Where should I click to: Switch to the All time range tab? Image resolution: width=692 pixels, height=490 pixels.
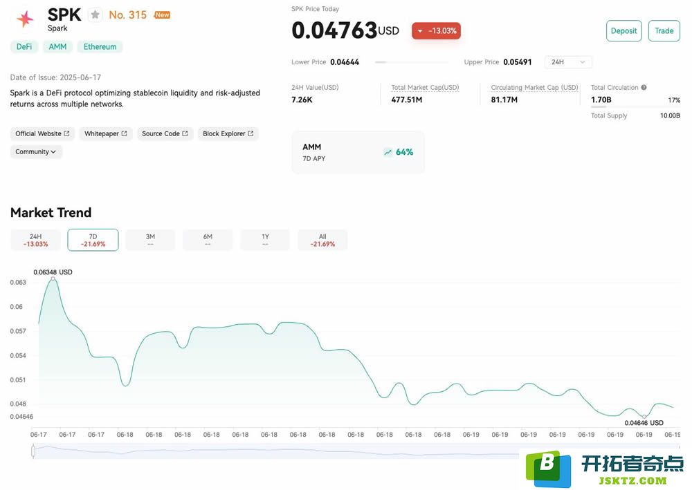[x=322, y=240]
